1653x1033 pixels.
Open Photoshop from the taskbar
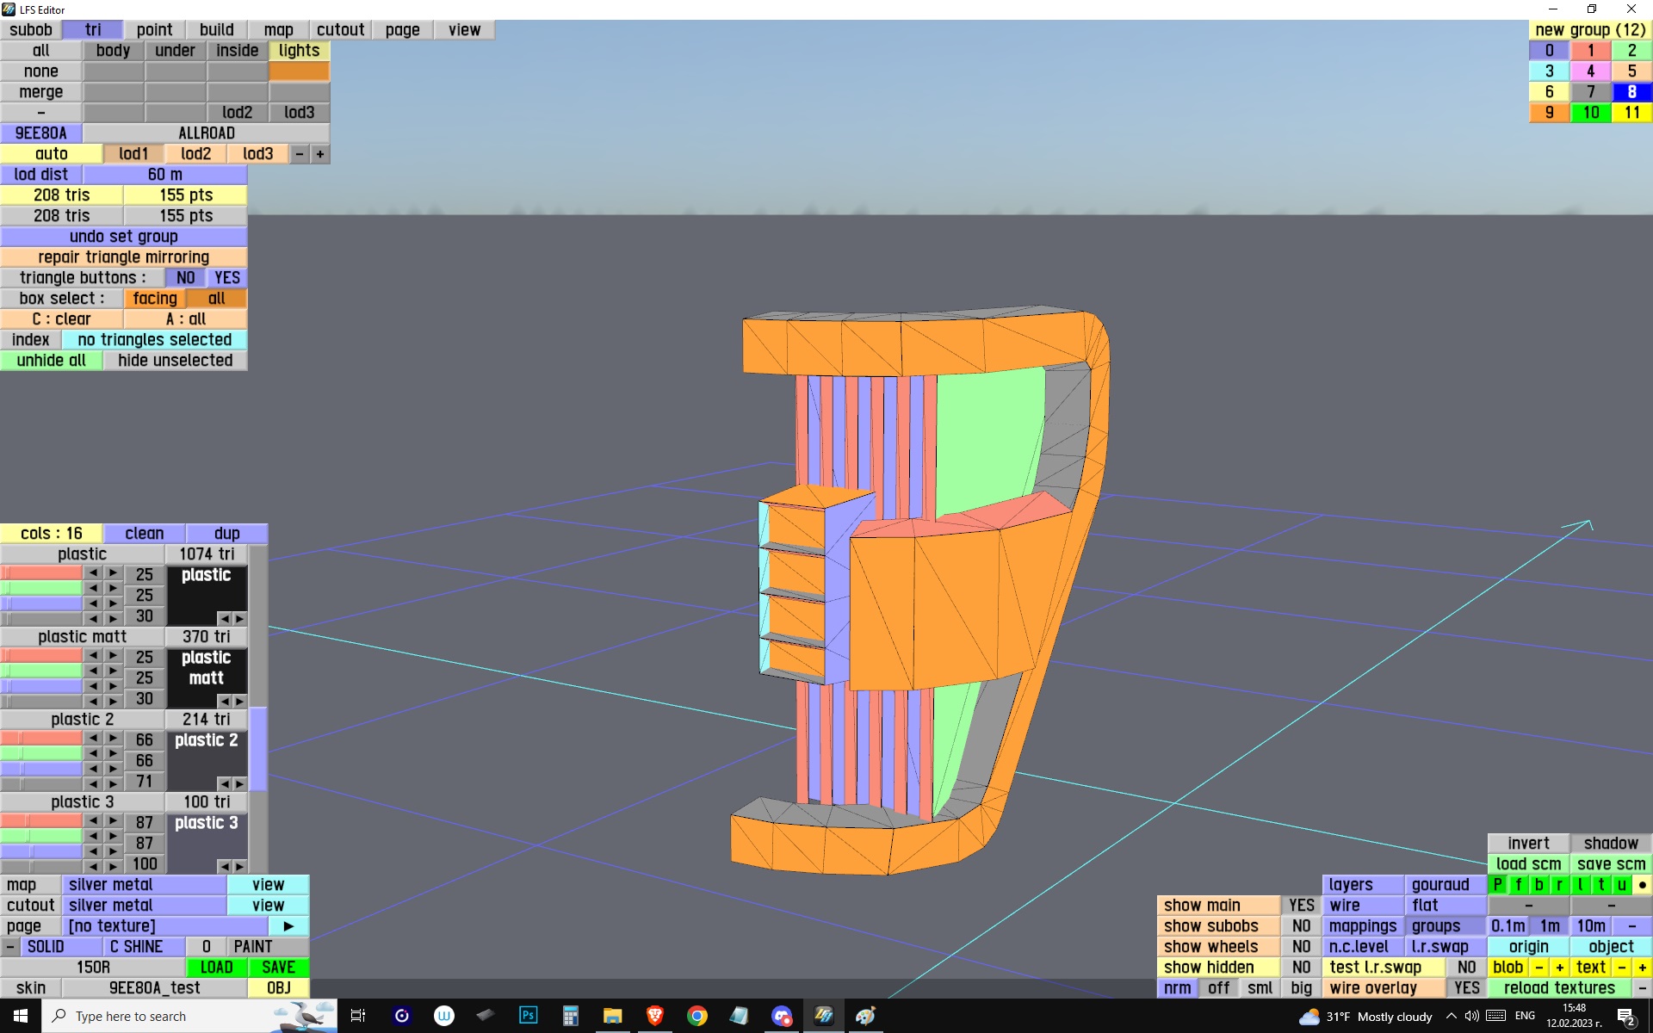528,1016
